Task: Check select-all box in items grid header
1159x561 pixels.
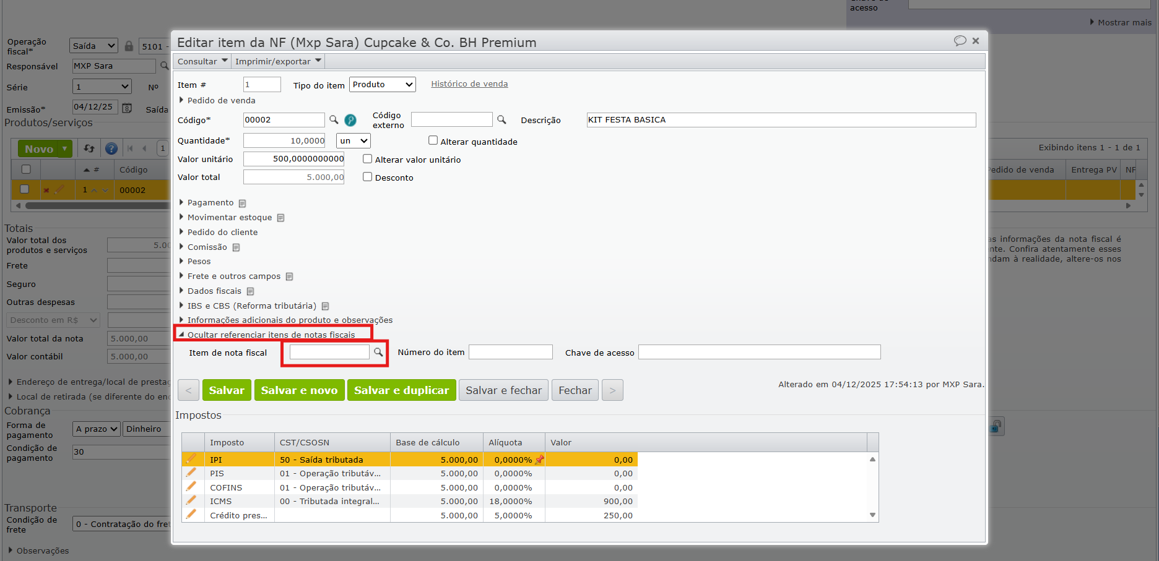Action: click(26, 169)
